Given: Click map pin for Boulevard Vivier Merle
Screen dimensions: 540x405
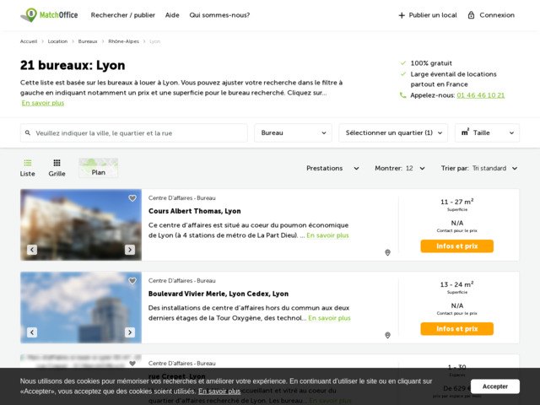Looking at the screenshot, I should coord(387,335).
